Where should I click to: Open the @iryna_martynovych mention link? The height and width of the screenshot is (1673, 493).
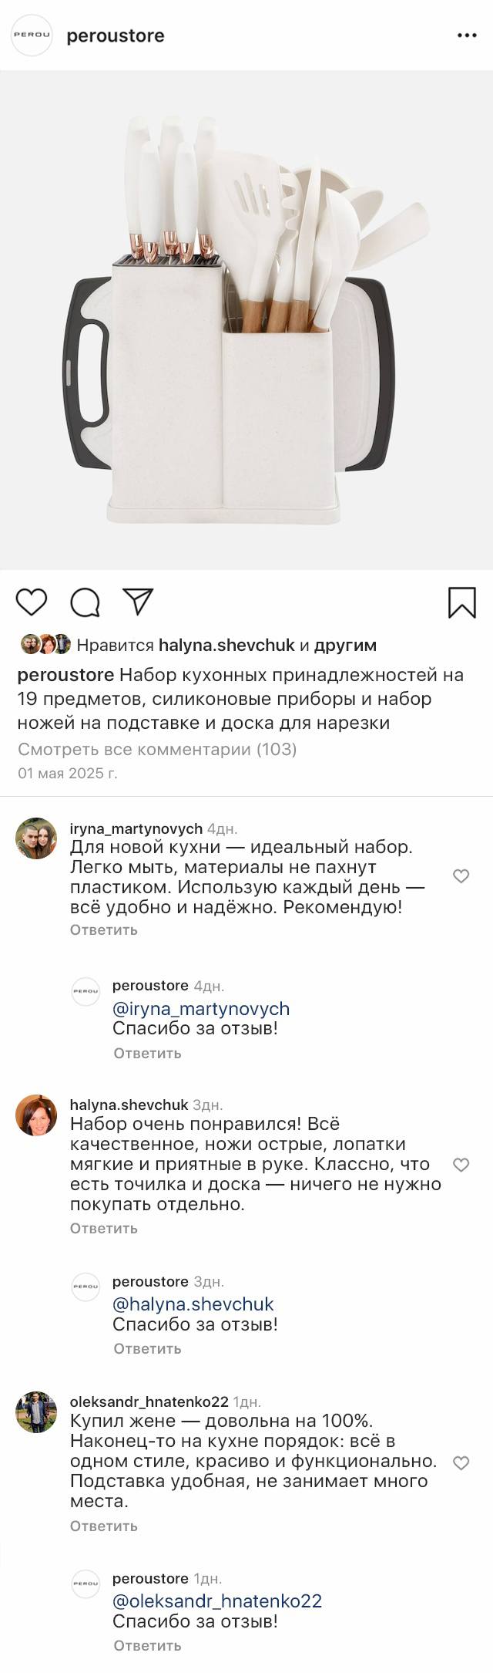[x=201, y=1009]
